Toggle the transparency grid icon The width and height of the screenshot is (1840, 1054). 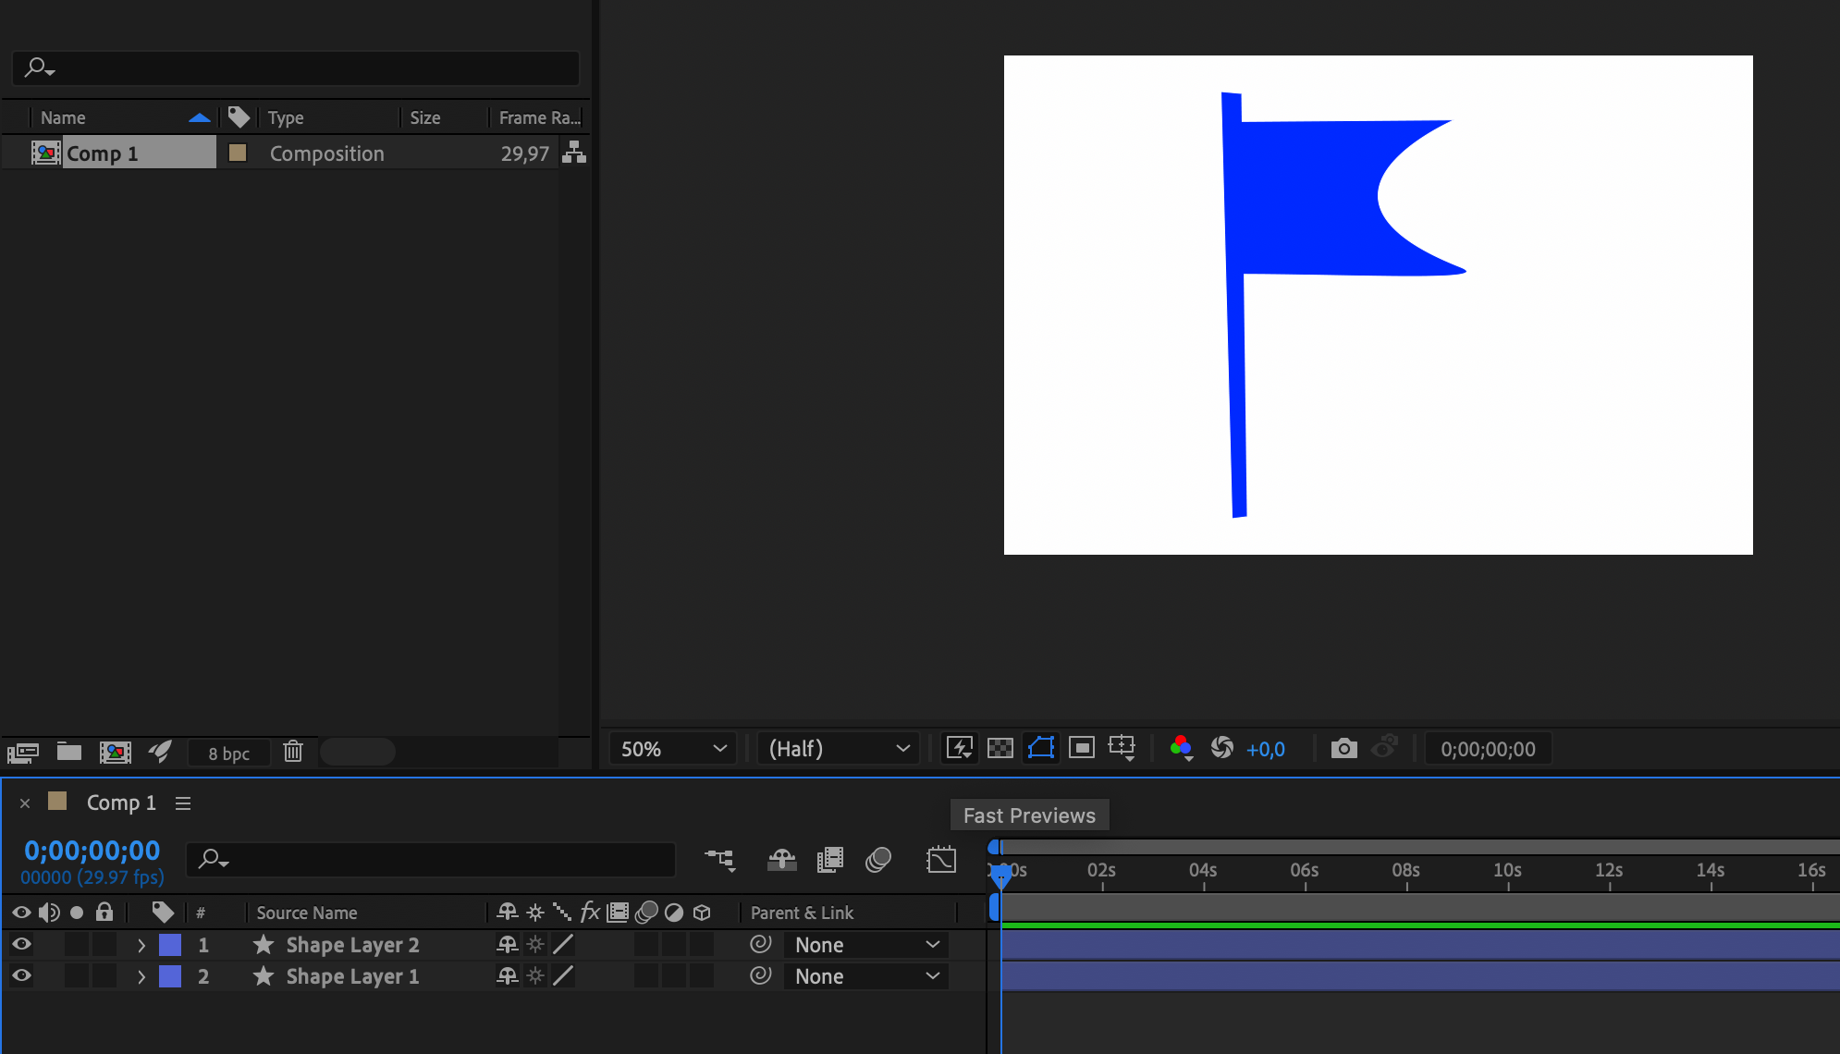1000,748
